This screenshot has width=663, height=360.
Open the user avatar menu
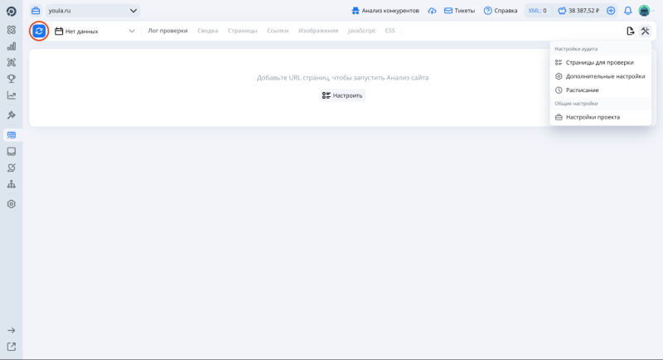tap(644, 11)
